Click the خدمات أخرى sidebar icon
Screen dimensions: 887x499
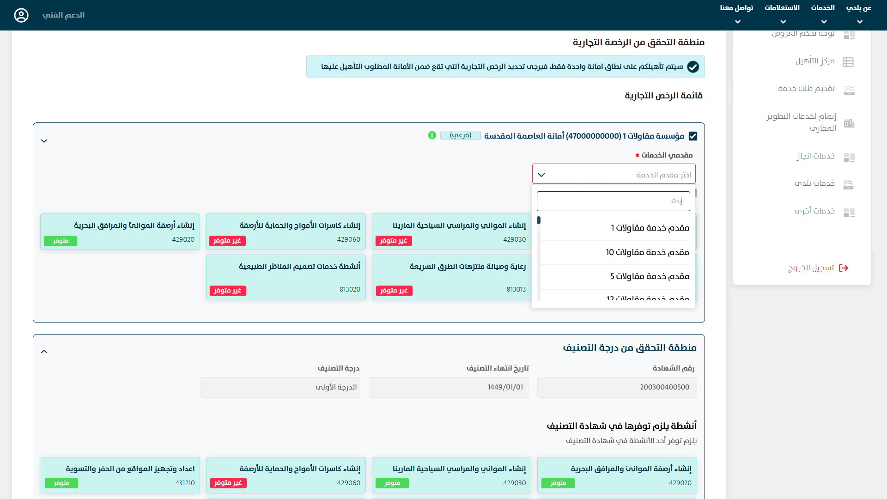point(849,212)
